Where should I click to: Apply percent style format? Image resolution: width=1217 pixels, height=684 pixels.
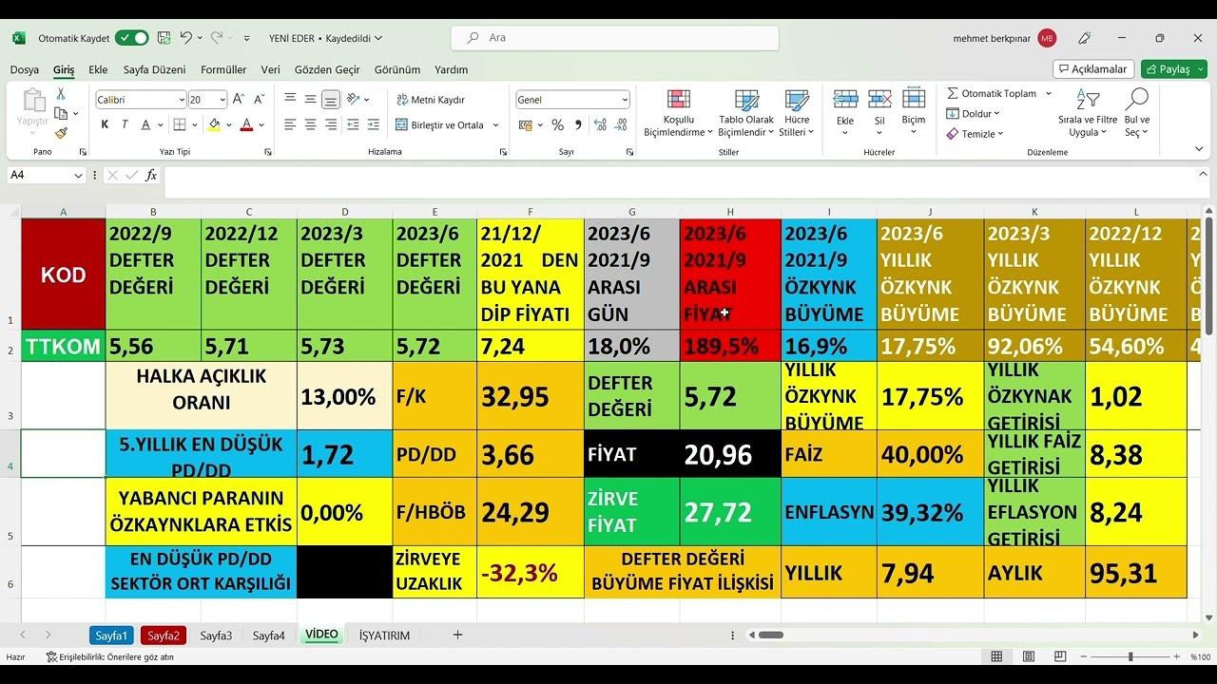coord(557,124)
